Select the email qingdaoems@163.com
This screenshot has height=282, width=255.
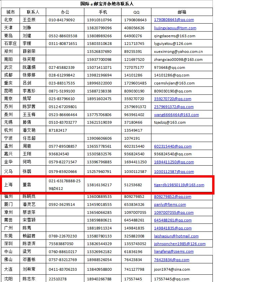click(x=174, y=36)
